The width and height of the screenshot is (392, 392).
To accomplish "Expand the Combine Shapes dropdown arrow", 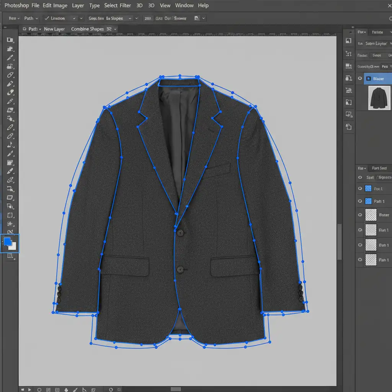I will click(x=115, y=29).
